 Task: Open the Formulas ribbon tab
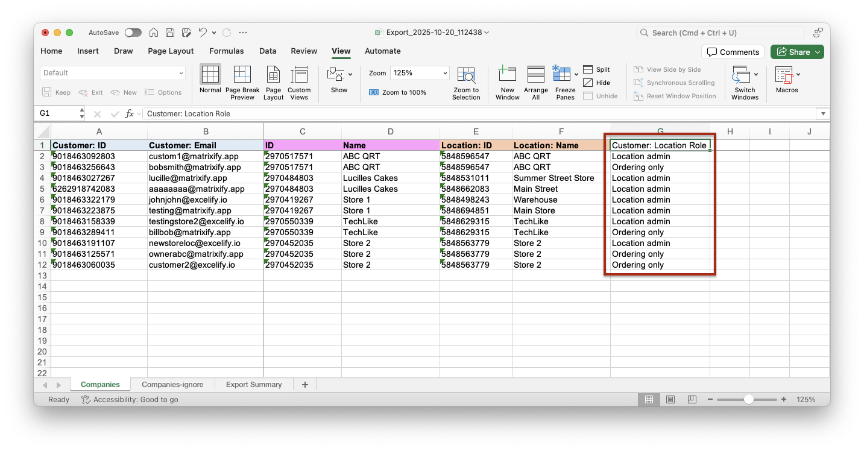point(227,51)
